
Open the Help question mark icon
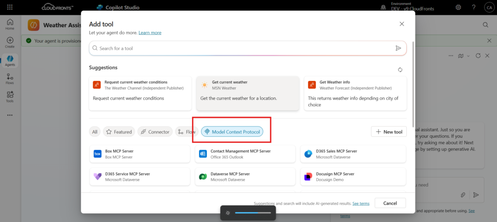click(x=474, y=7)
